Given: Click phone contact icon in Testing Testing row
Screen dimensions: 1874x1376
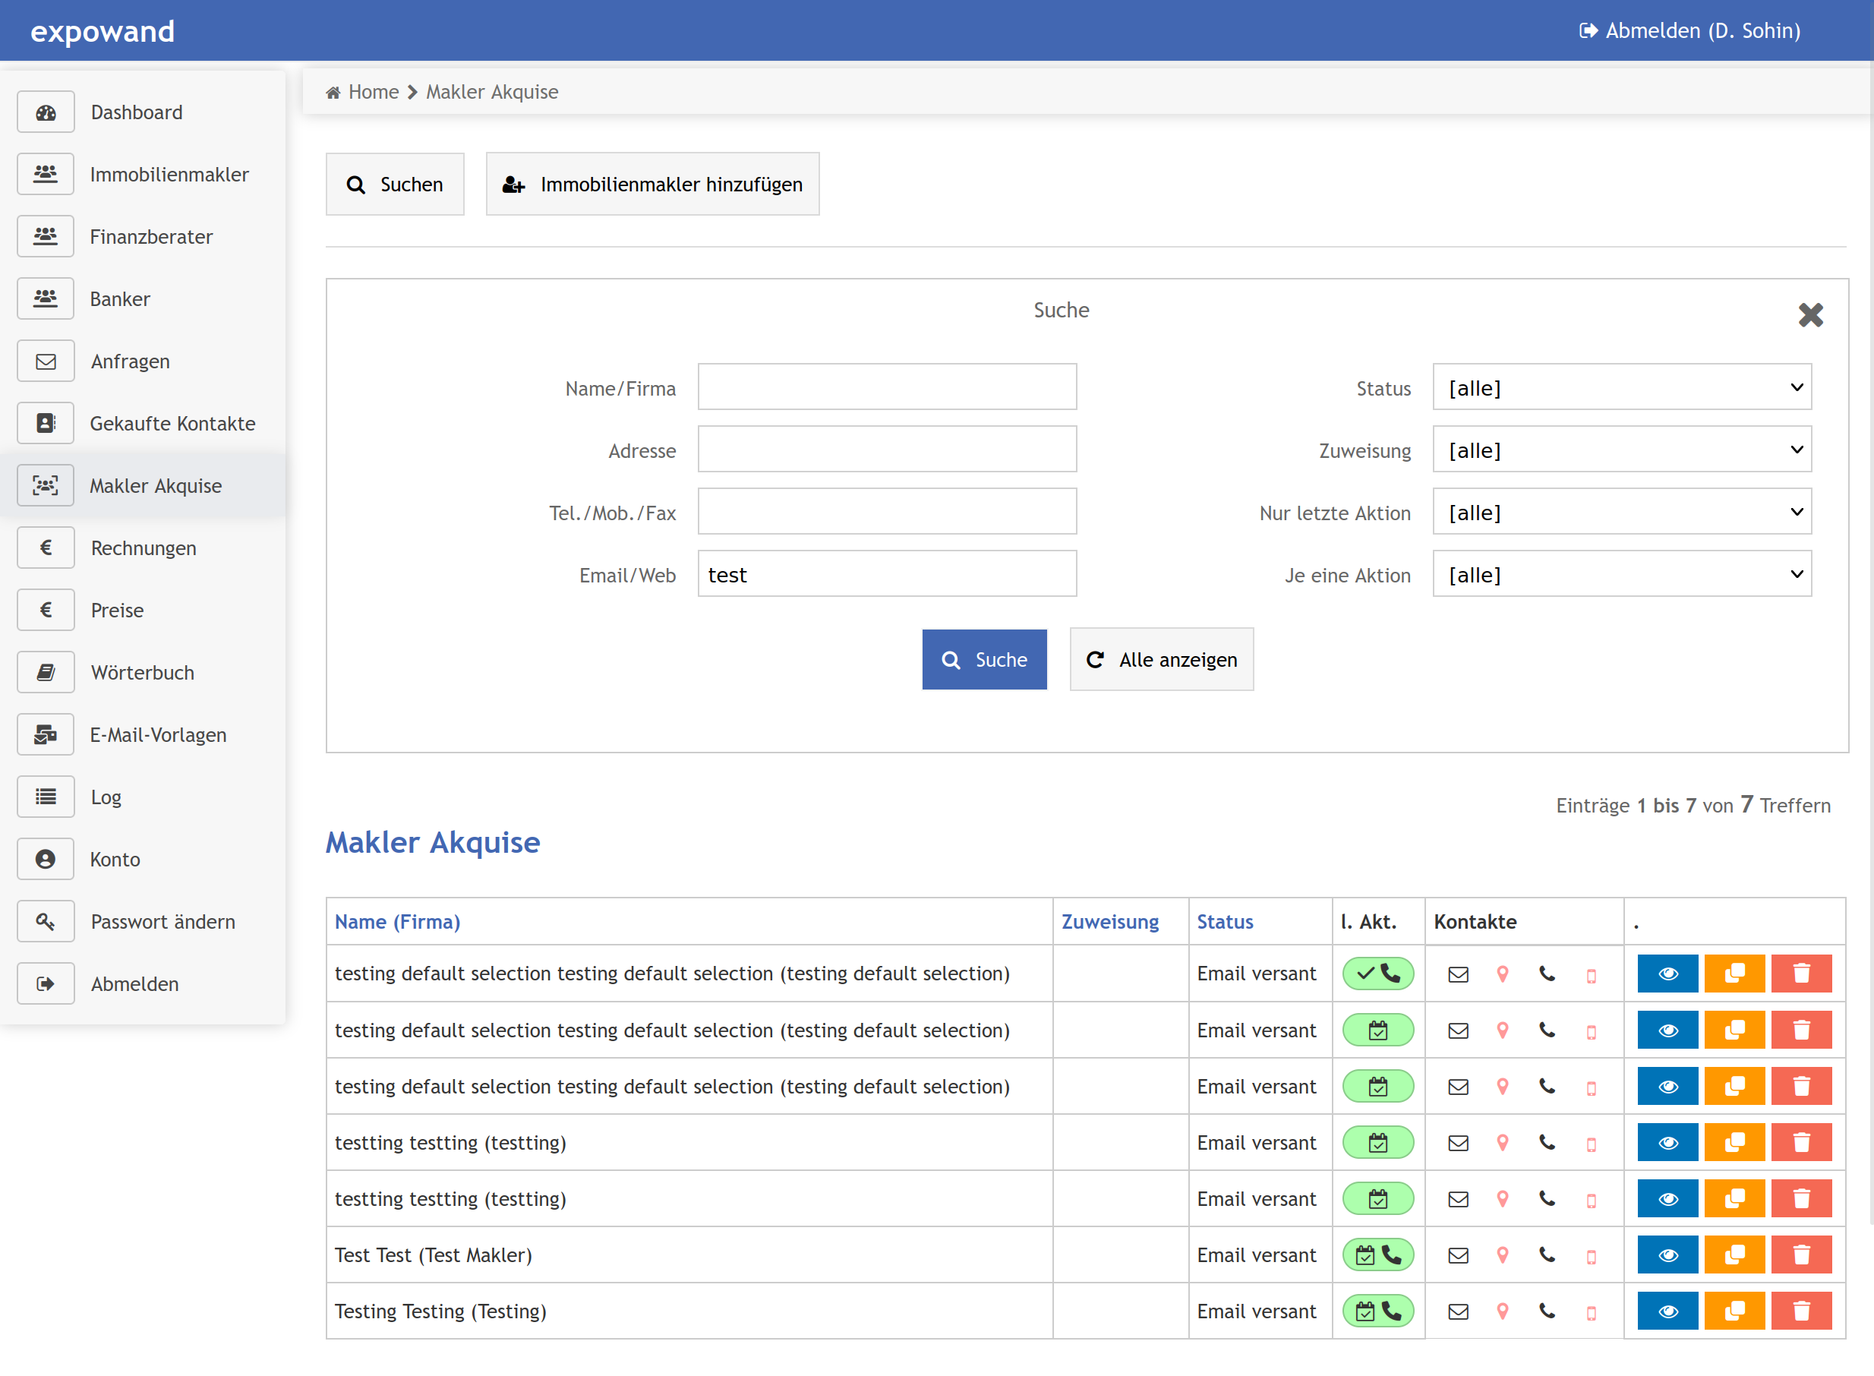Looking at the screenshot, I should [1547, 1311].
